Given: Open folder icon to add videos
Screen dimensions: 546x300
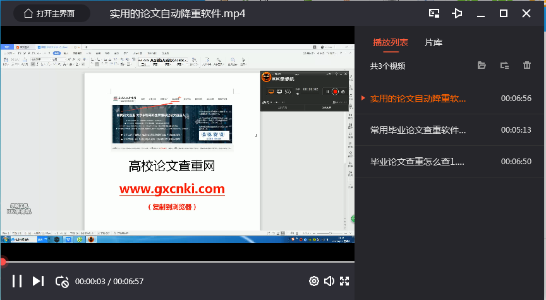Looking at the screenshot, I should point(482,65).
